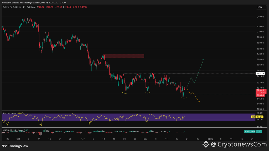Select the green upward projection arrow tip

204,59
